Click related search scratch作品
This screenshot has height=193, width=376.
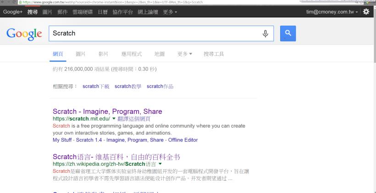160,86
